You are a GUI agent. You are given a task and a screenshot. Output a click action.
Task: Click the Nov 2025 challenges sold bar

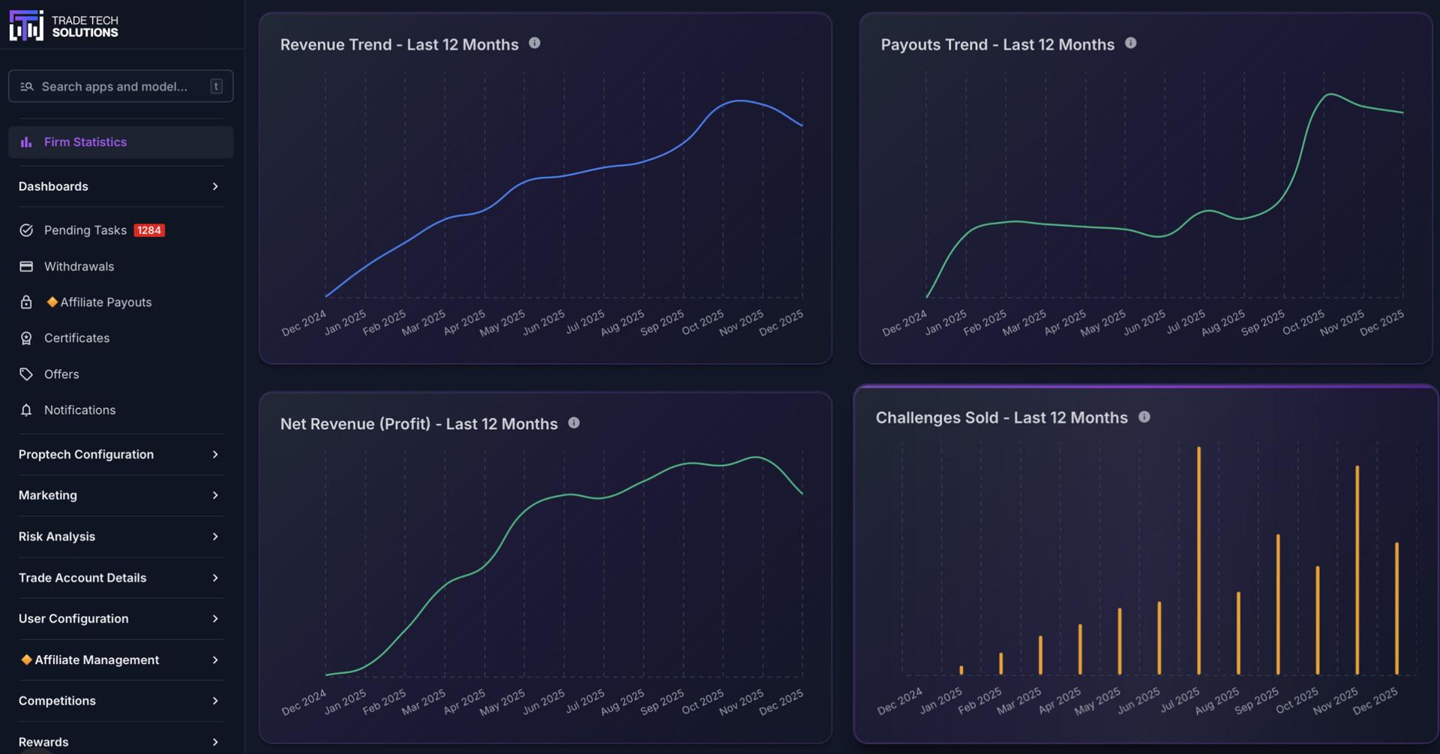click(1357, 570)
